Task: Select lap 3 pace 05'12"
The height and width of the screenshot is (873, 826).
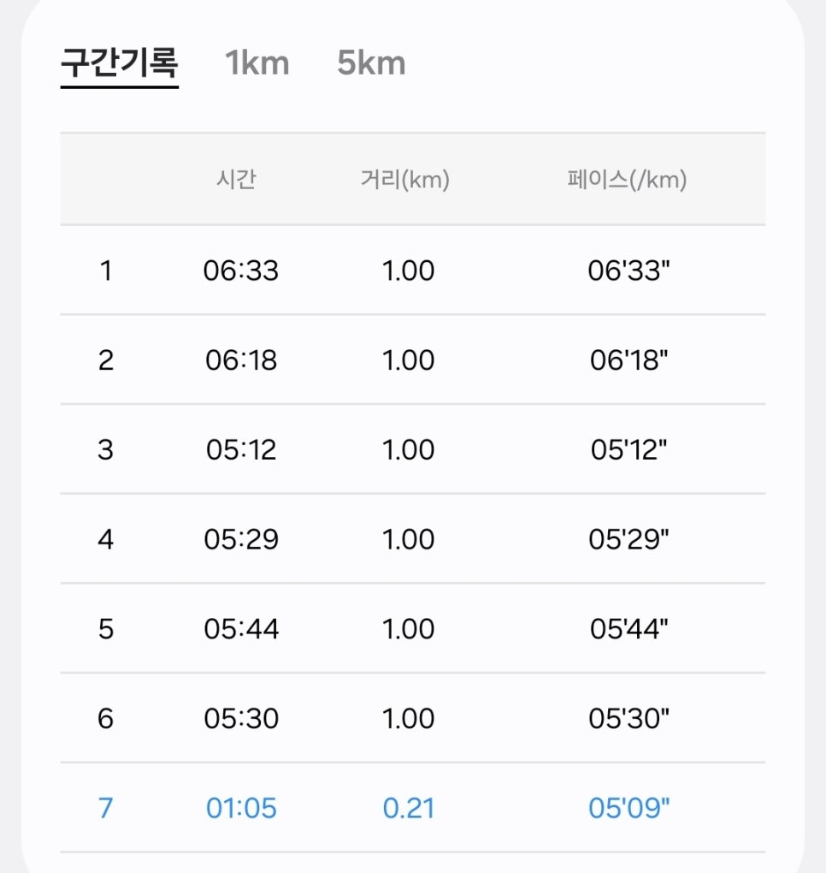Action: tap(628, 450)
